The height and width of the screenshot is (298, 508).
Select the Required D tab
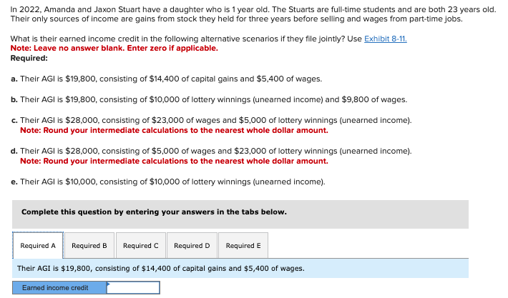pyautogui.click(x=192, y=246)
